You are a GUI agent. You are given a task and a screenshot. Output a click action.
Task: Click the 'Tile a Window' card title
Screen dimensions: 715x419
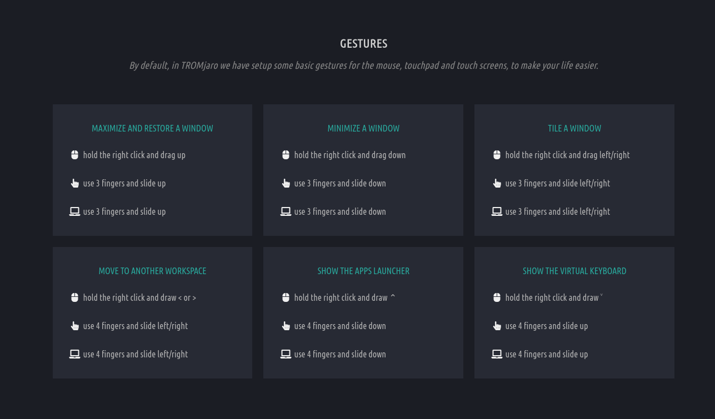click(x=574, y=128)
